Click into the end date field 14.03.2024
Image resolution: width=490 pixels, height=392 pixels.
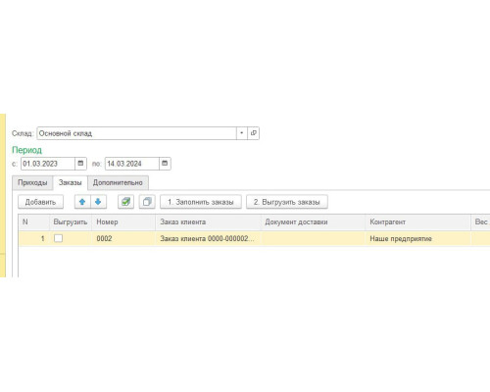click(132, 164)
